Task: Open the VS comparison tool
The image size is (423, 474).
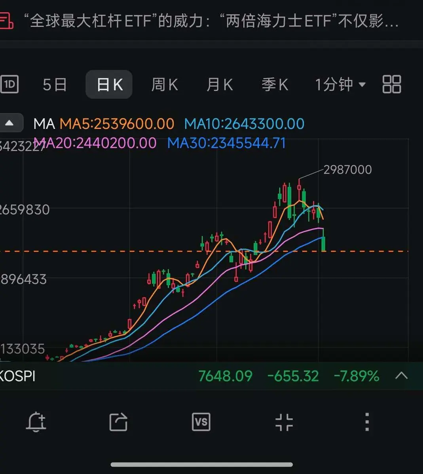Action: pos(201,422)
